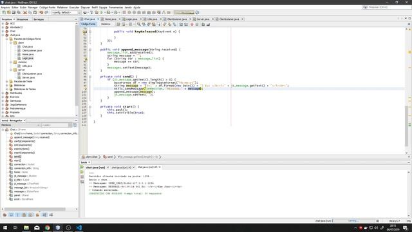Open the Membros combo box in Navigator
412x232 pixels.
coord(21,125)
